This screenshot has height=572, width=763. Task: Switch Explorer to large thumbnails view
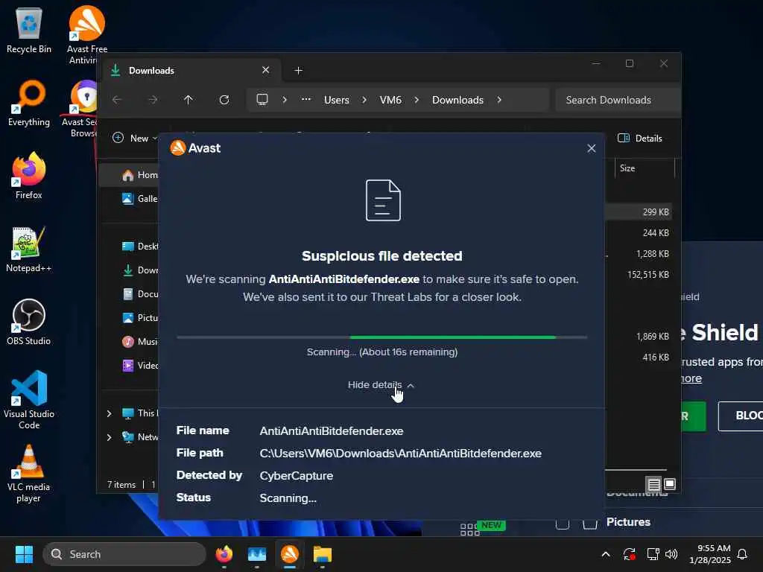tap(670, 484)
